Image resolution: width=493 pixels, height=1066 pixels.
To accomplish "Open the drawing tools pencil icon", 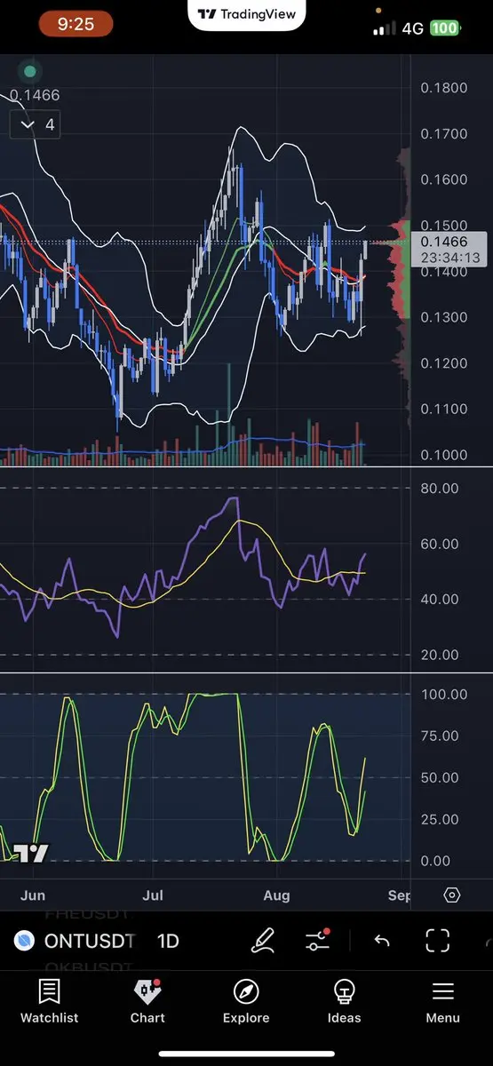I will 263,940.
